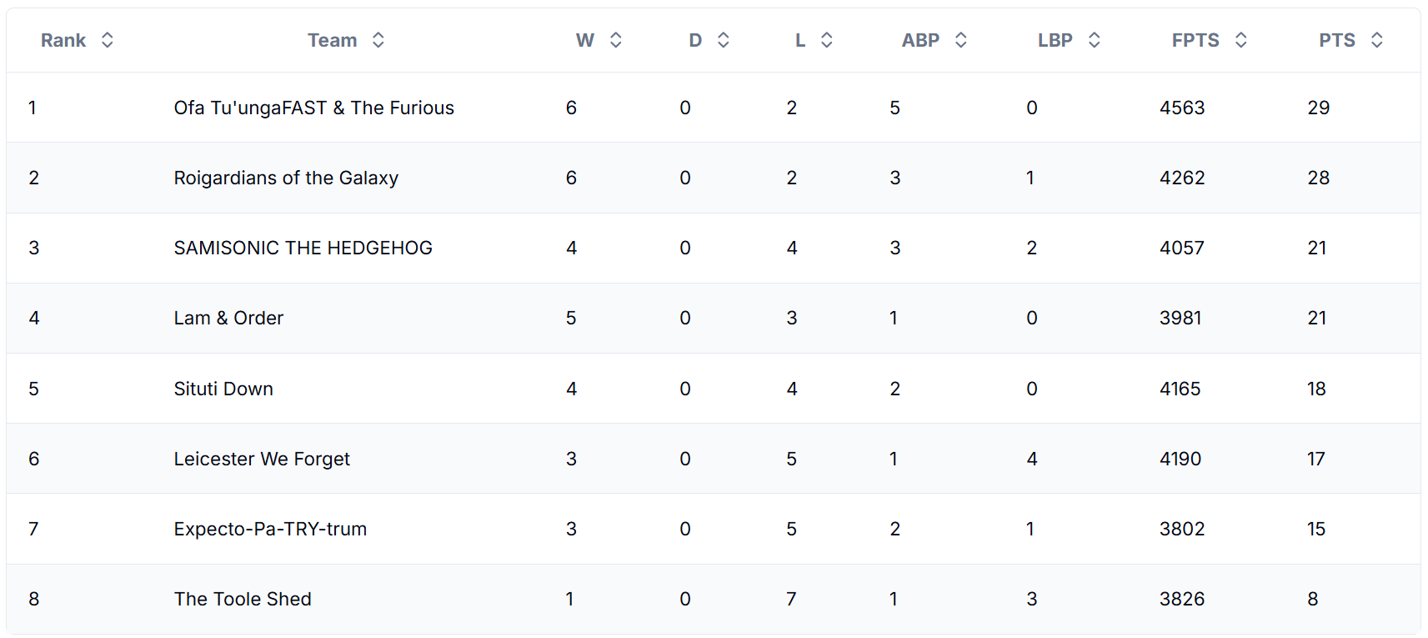1428x638 pixels.
Task: Click the Roigardians of the Galaxy team name
Action: coord(286,178)
